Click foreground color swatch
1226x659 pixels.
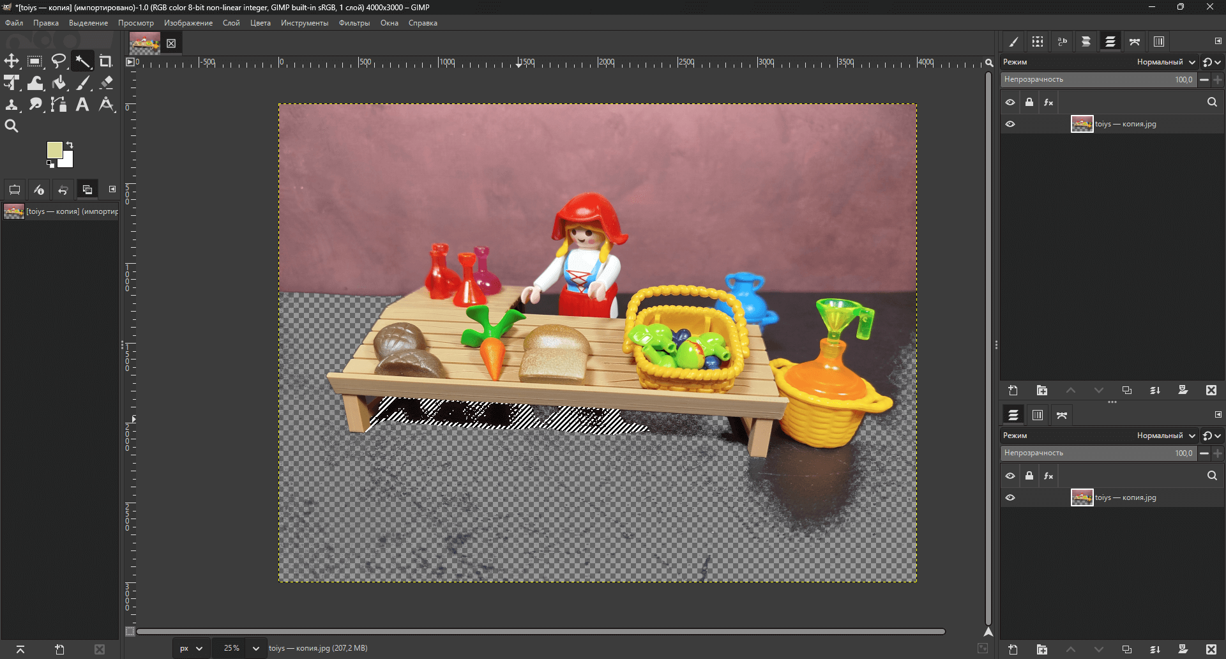pyautogui.click(x=55, y=150)
